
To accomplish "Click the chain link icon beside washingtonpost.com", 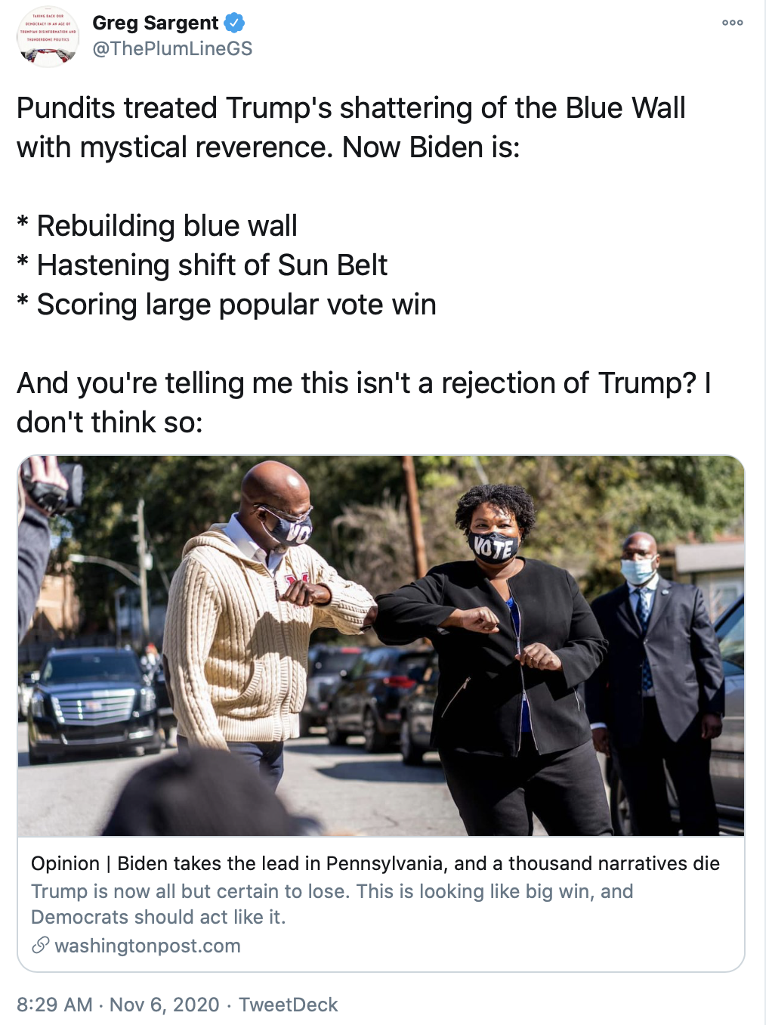I will [x=41, y=945].
